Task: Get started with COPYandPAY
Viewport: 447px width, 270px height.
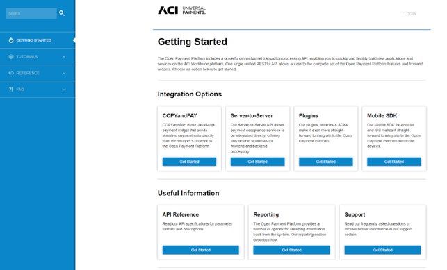Action: coord(189,162)
